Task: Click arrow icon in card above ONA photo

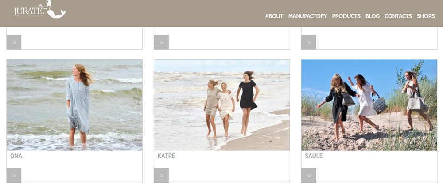Action: tap(14, 42)
